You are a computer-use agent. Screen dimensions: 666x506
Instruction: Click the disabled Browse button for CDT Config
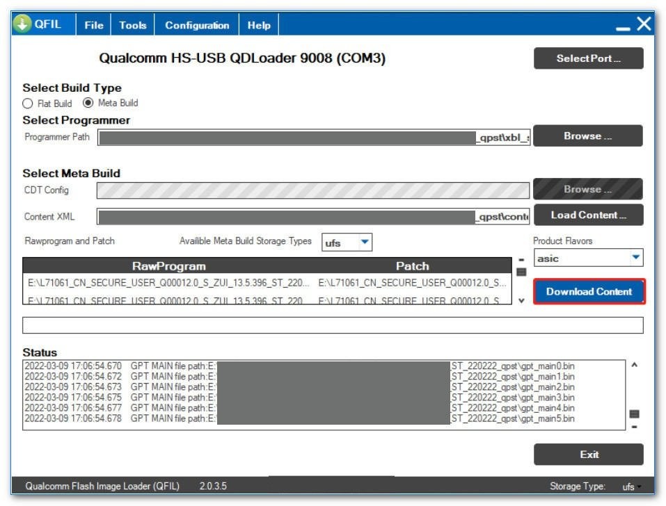(588, 189)
